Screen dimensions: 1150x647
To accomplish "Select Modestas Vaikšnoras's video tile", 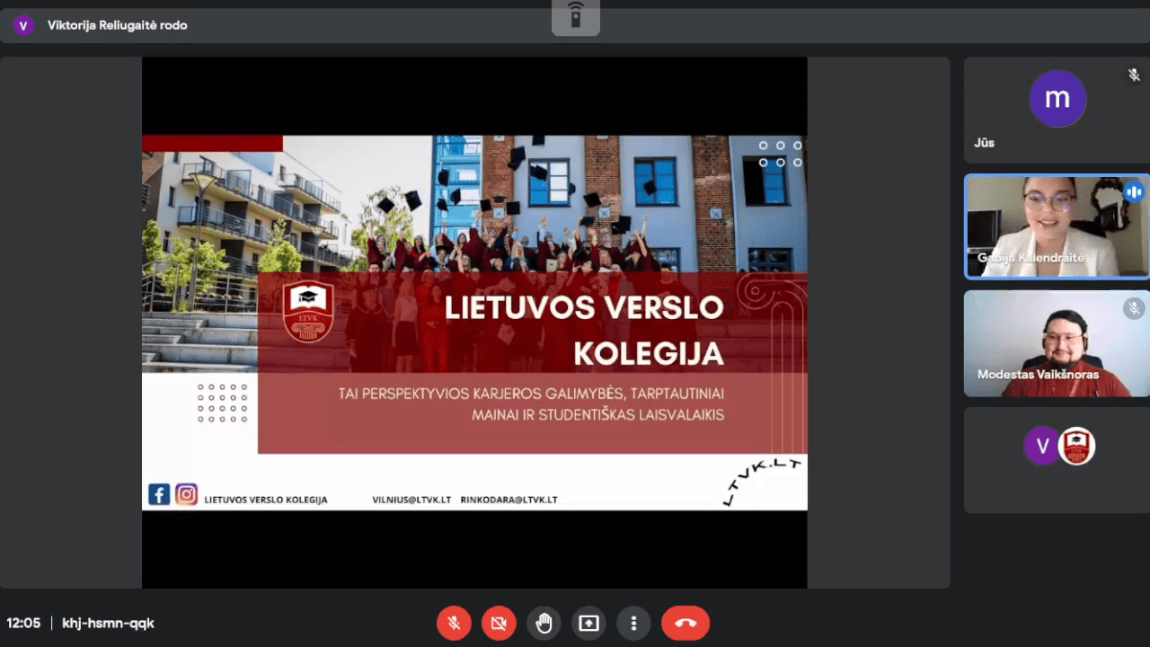I will tap(1057, 343).
